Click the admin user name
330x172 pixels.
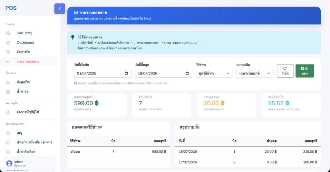[x=19, y=162]
